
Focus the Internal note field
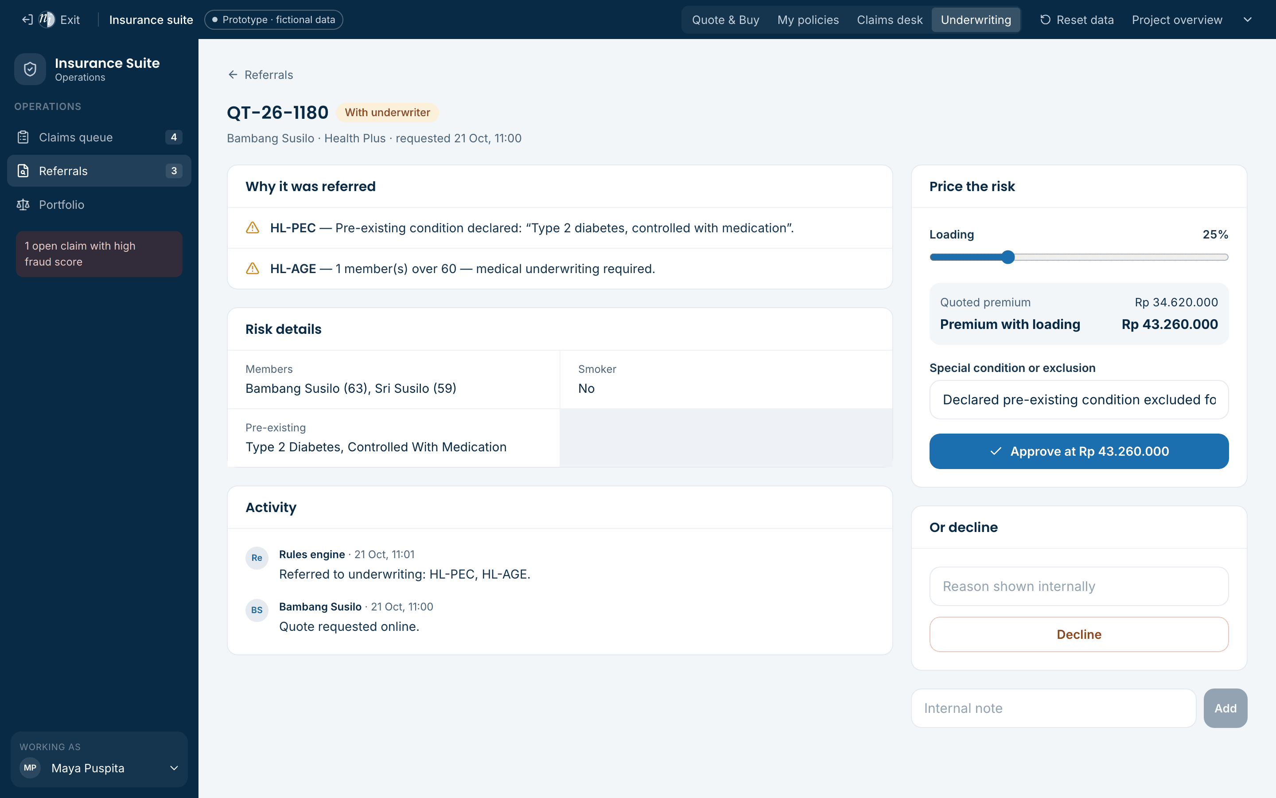click(1054, 708)
